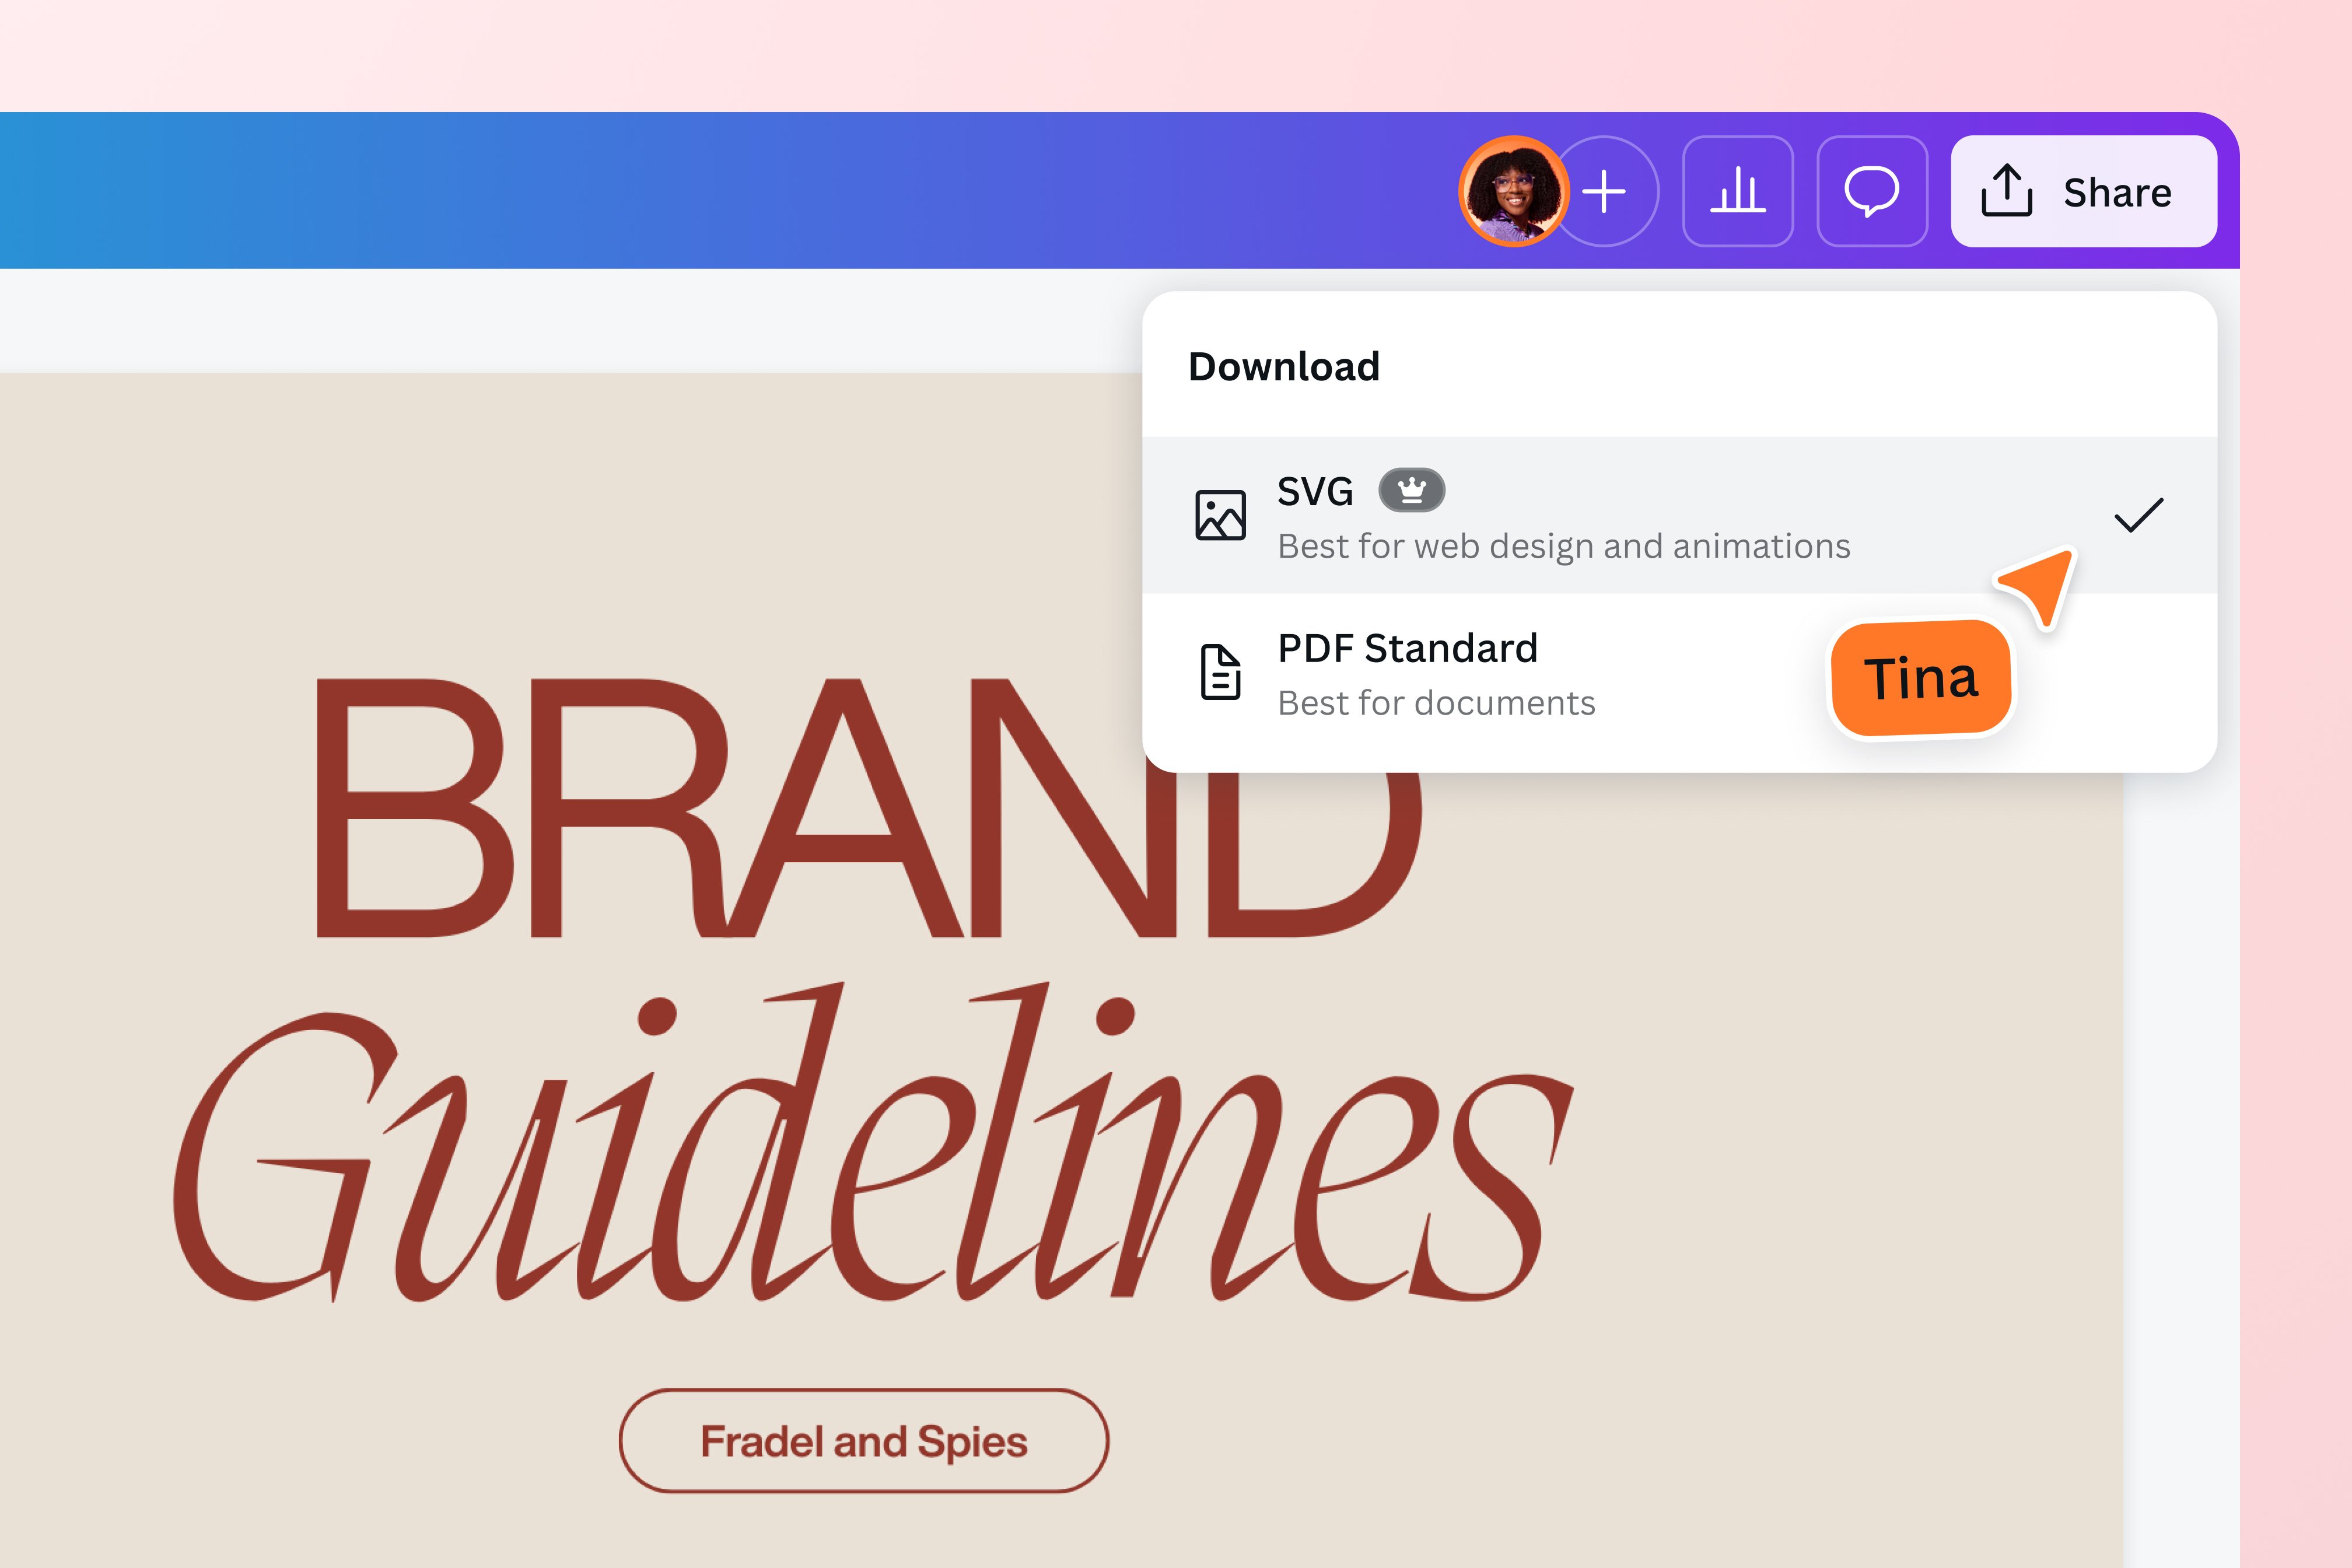The height and width of the screenshot is (1568, 2352).
Task: Click 'Best for web design and animations' description
Action: [x=1563, y=546]
